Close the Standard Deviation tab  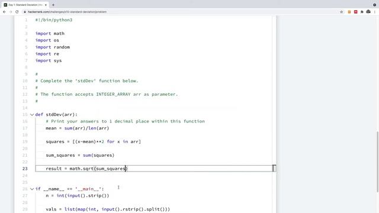click(46, 5)
